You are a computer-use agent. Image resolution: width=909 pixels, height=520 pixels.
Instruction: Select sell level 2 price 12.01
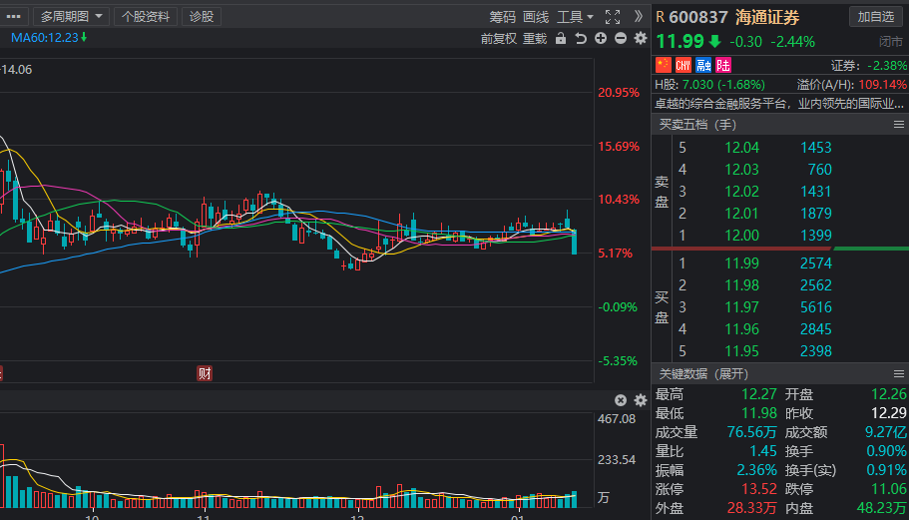pyautogui.click(x=741, y=214)
